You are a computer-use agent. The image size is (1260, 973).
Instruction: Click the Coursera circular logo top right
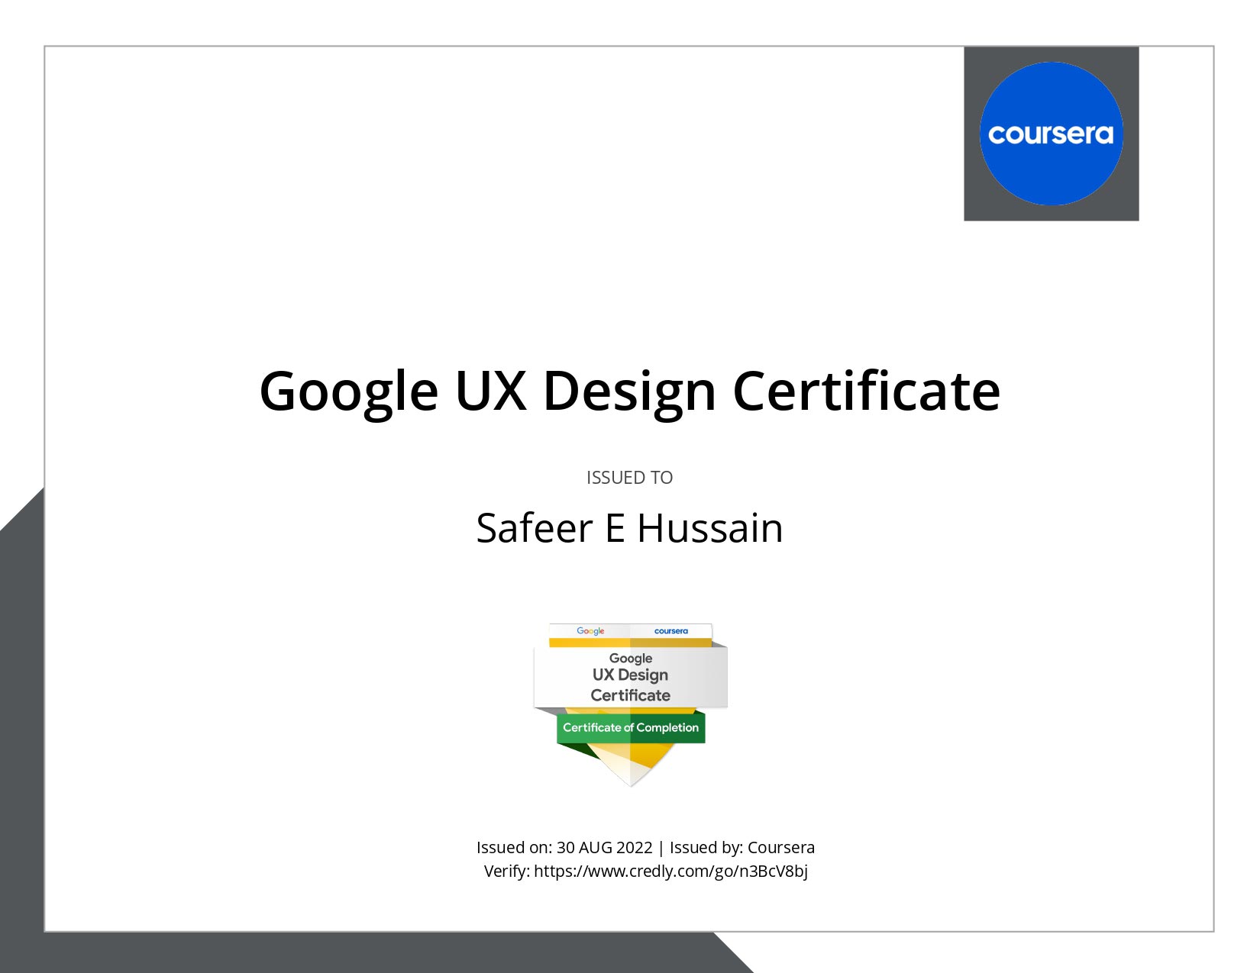click(x=1052, y=134)
